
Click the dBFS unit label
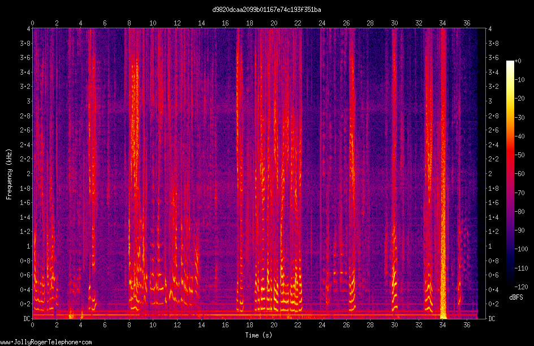(516, 297)
